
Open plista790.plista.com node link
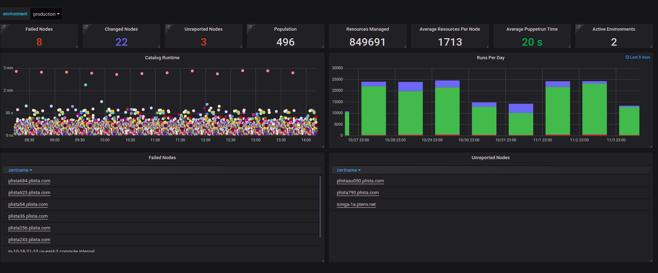[x=358, y=193]
